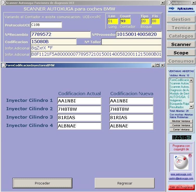
Task: Click Cerrar Ventana button
Action: click(181, 129)
